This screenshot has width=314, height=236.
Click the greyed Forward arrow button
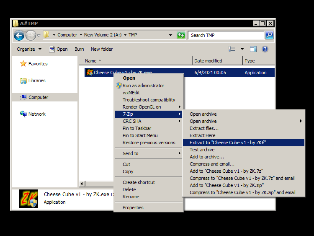[x=31, y=36]
